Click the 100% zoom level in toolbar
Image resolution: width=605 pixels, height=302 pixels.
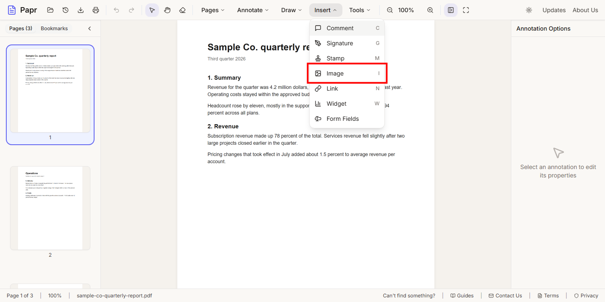(406, 10)
